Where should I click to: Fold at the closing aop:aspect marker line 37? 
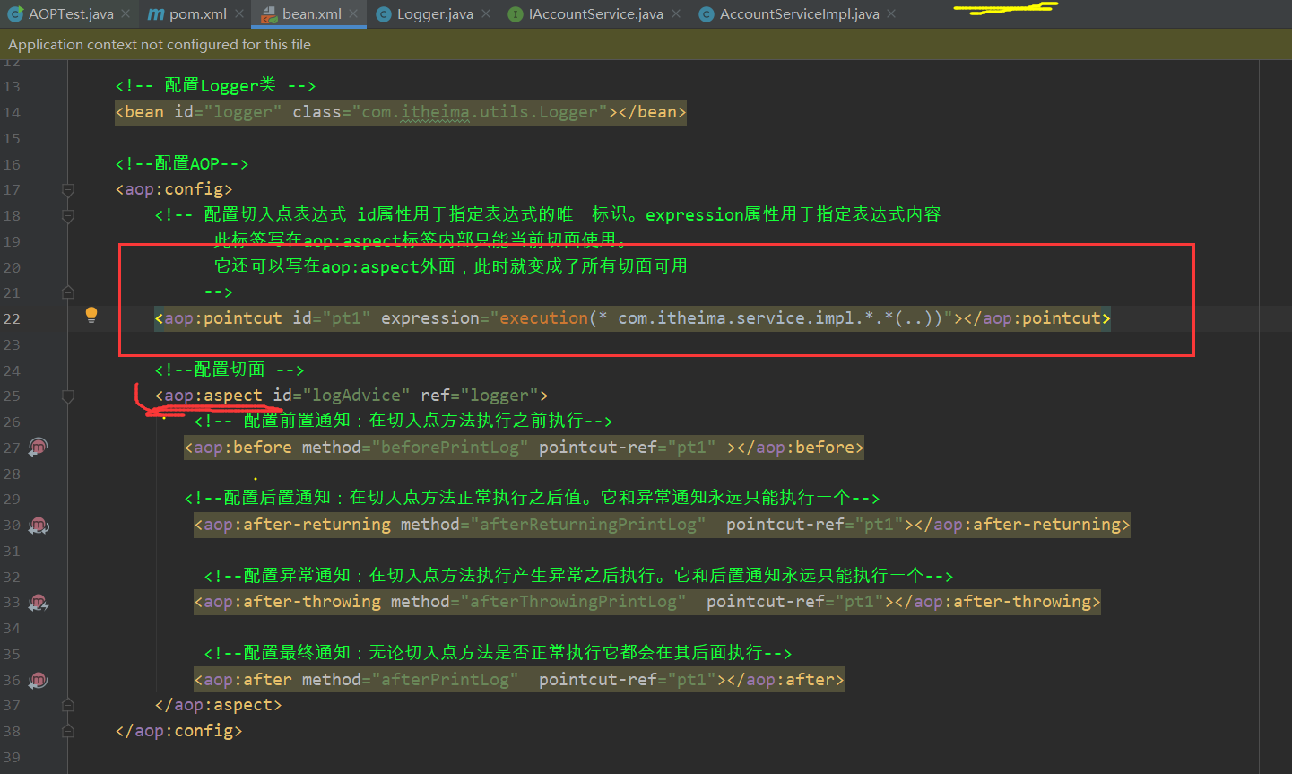pyautogui.click(x=68, y=706)
